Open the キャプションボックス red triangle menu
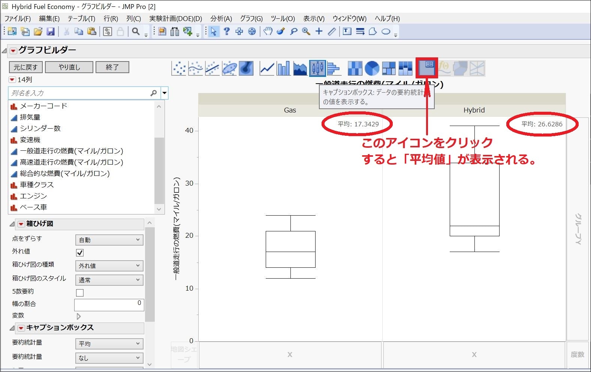Image resolution: width=591 pixels, height=372 pixels. [21, 328]
